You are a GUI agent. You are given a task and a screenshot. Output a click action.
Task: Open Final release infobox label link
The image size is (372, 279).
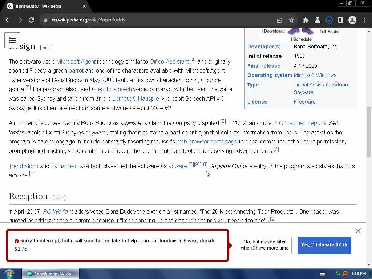(264, 66)
